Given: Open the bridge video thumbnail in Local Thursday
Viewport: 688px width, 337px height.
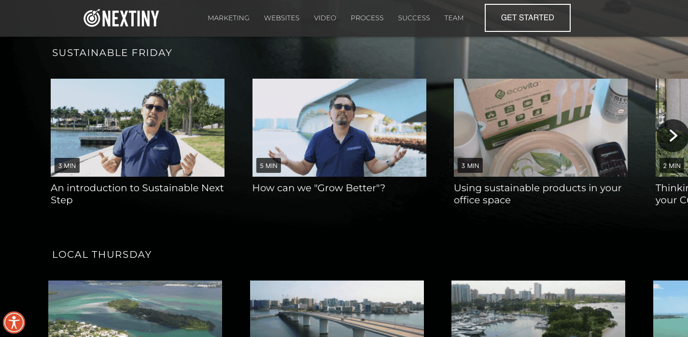Looking at the screenshot, I should coord(337,309).
